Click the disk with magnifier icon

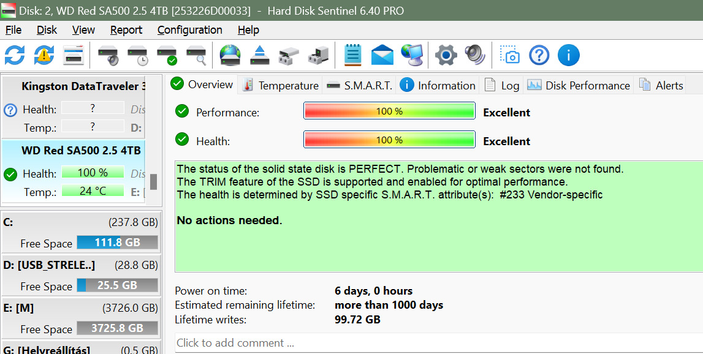point(196,55)
